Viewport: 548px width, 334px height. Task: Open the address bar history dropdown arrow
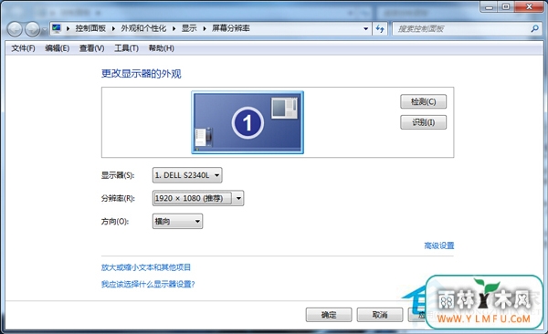point(365,28)
